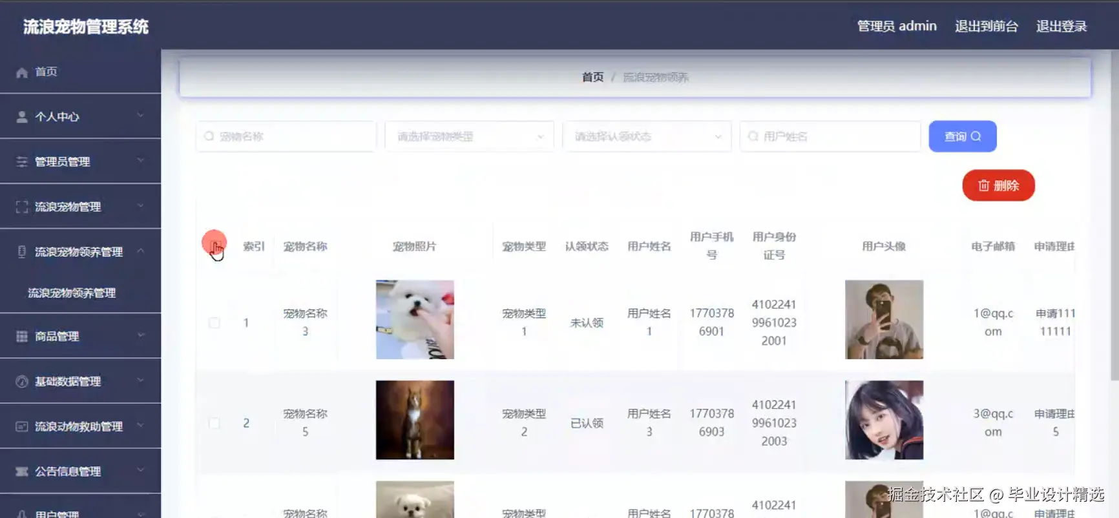Viewport: 1119px width, 518px height.
Task: Click the 首页 breadcrumb link
Action: [593, 78]
